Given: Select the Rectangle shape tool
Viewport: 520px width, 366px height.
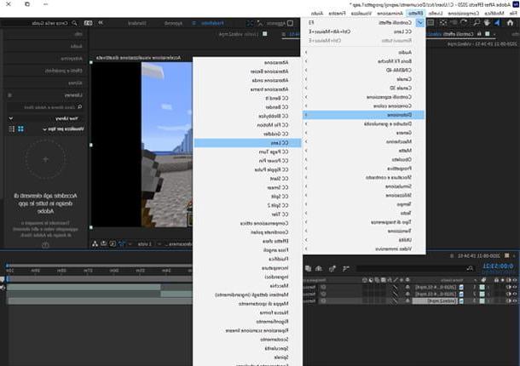Looking at the screenshot, I should [430, 23].
